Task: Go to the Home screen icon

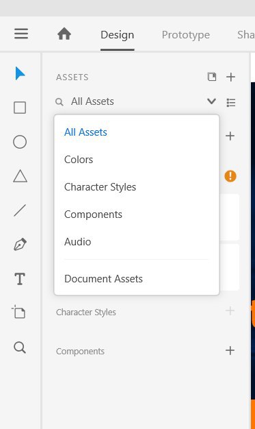Action: 64,34
